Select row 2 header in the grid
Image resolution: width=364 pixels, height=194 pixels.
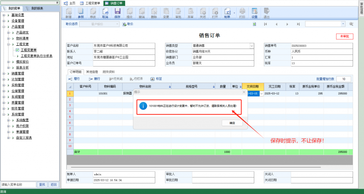point(70,99)
